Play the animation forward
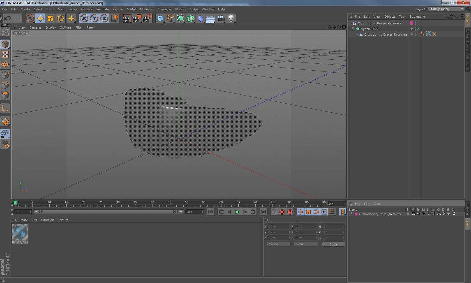Image resolution: width=471 pixels, height=283 pixels. tap(237, 212)
